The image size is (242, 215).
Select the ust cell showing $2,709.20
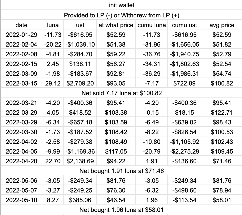[x=80, y=83]
